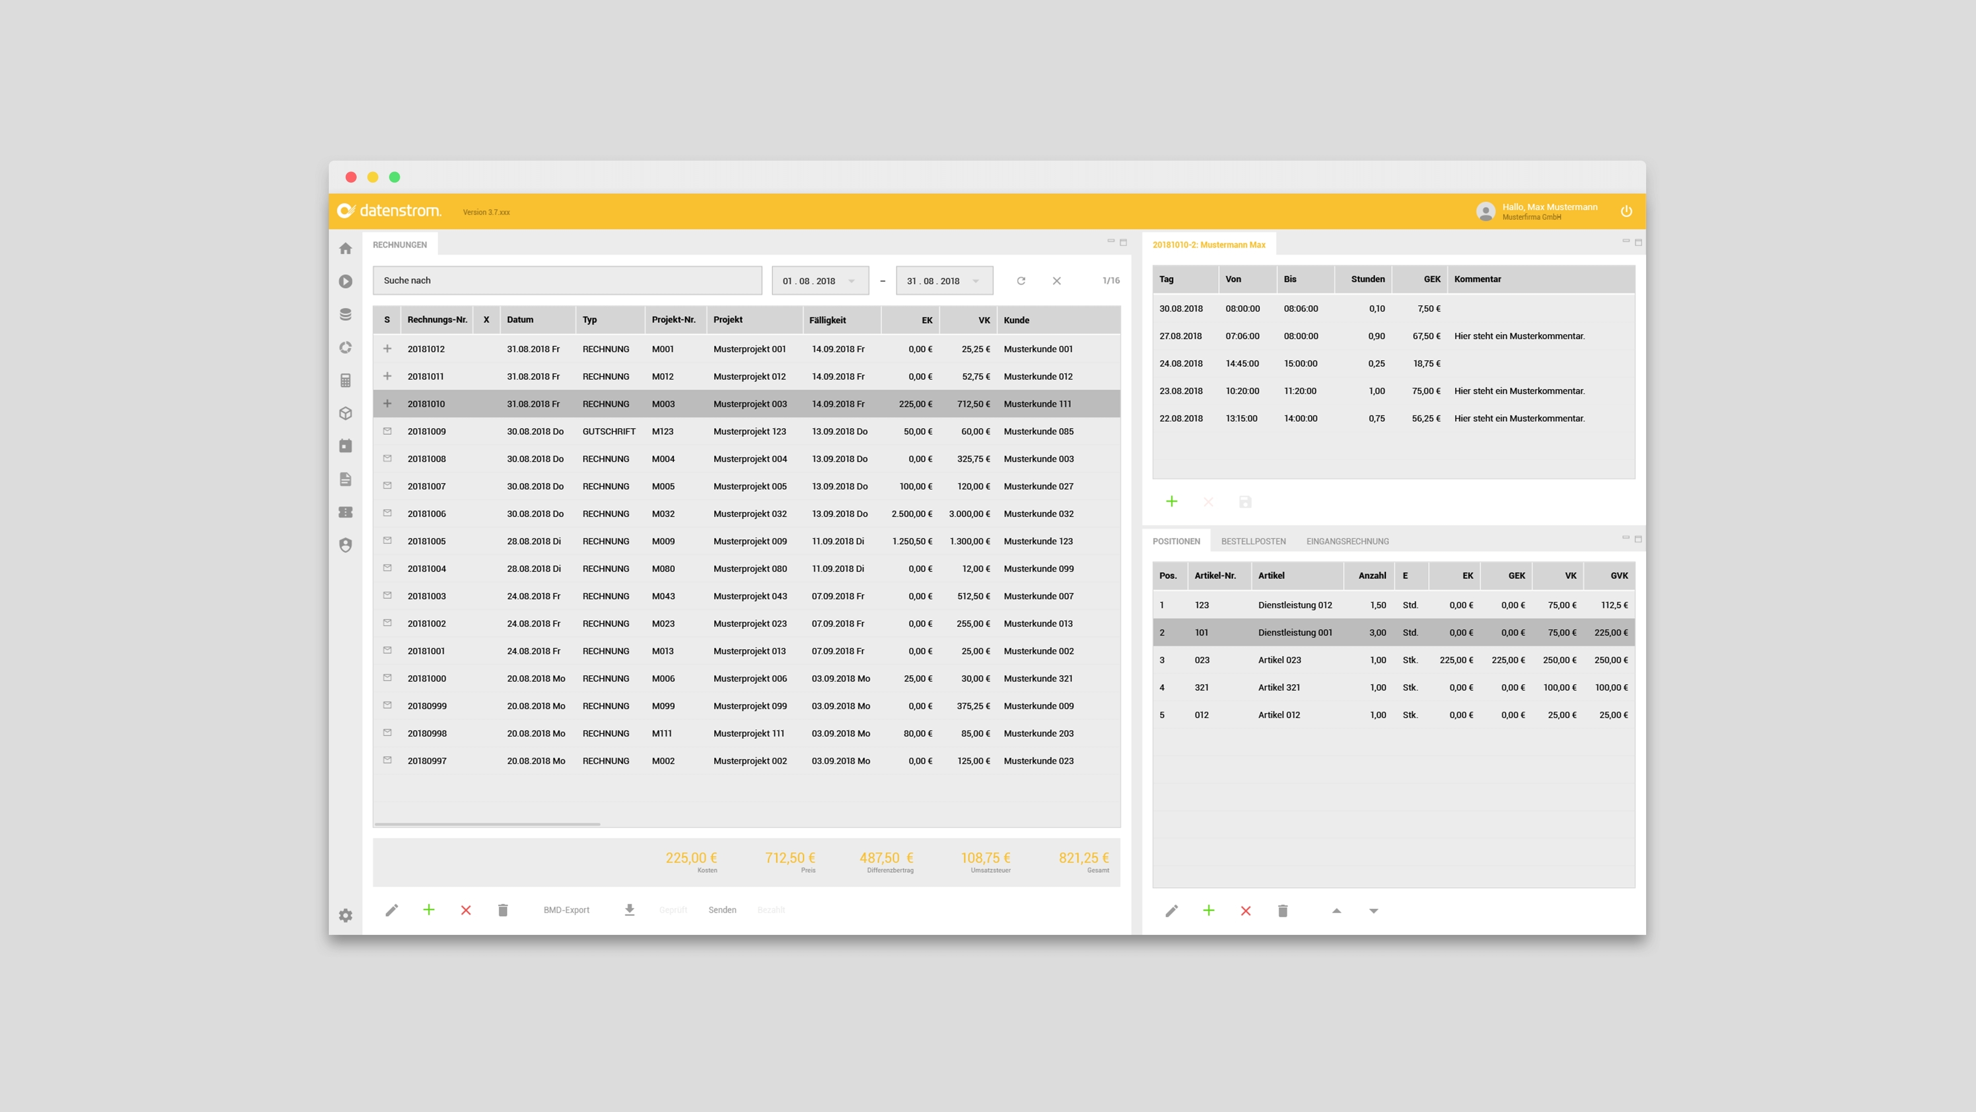Image resolution: width=1976 pixels, height=1112 pixels.
Task: Click the calculator icon in sidebar
Action: 345,380
